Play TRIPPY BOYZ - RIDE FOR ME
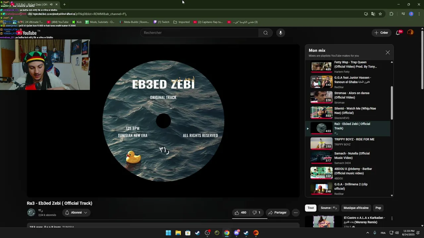Image resolution: width=424 pixels, height=238 pixels. click(x=347, y=143)
